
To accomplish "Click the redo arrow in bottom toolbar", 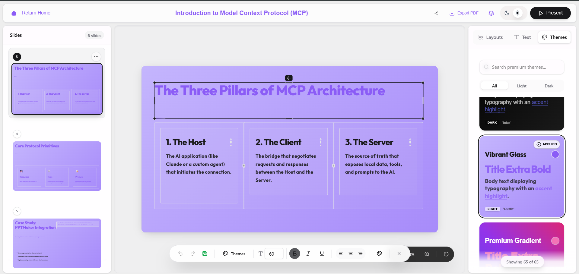I will pyautogui.click(x=192, y=254).
